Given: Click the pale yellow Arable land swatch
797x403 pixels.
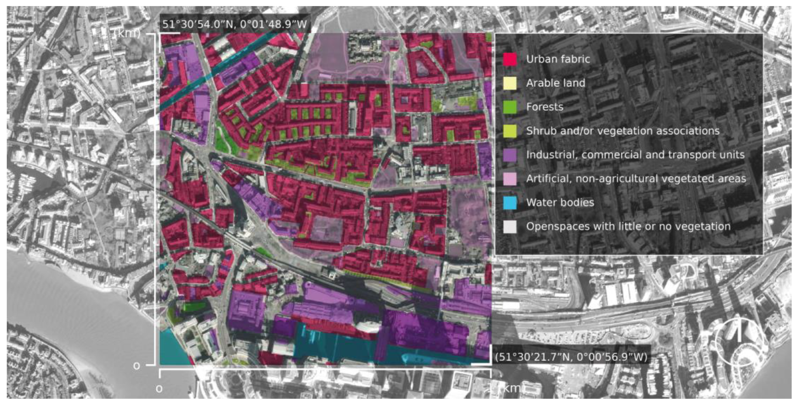Looking at the screenshot, I should (510, 83).
